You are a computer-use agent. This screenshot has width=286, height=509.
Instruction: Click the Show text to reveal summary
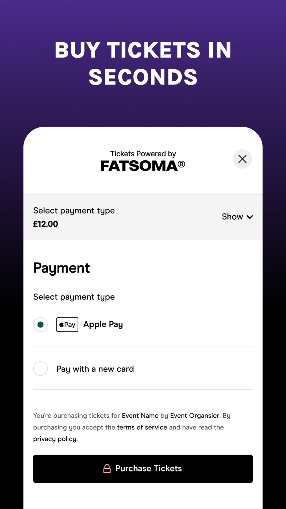[232, 217]
